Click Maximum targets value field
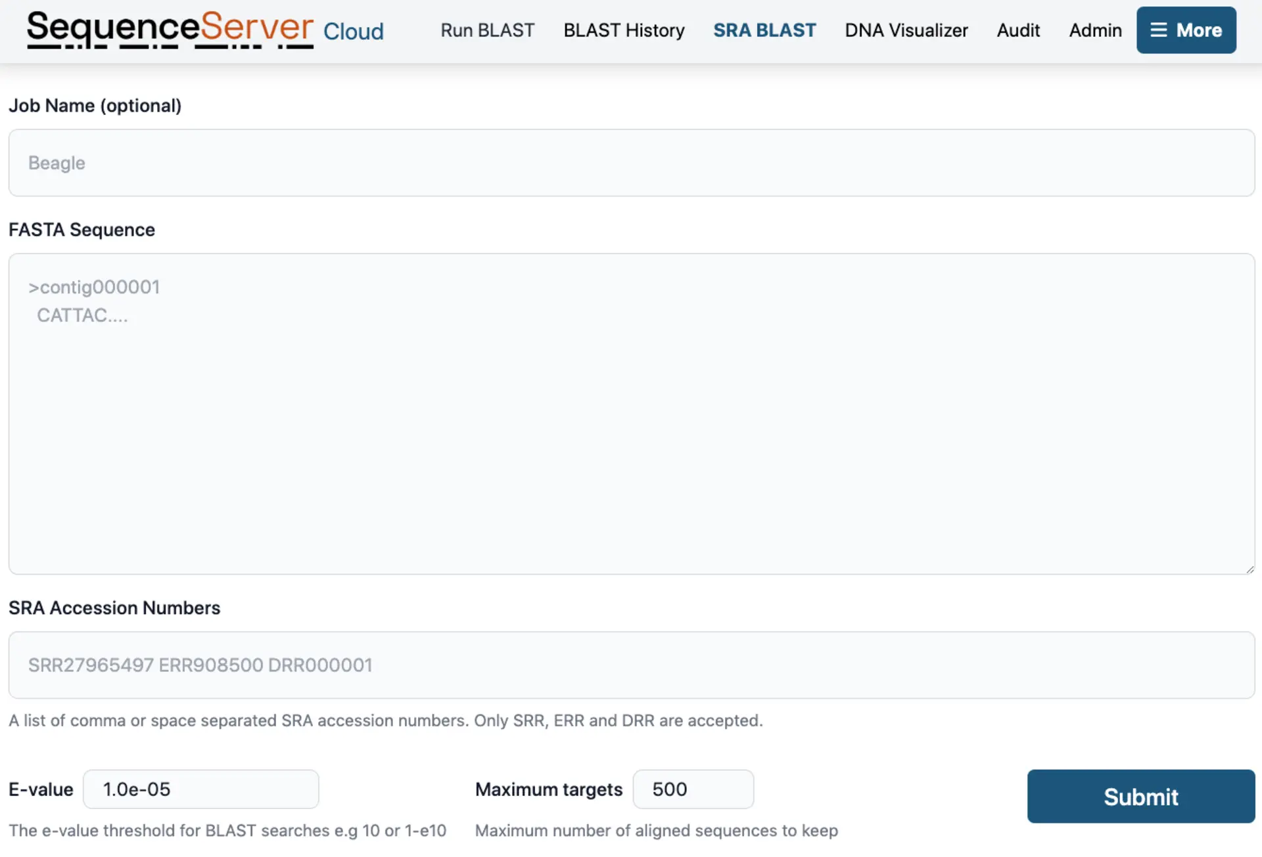Image resolution: width=1262 pixels, height=857 pixels. pos(692,789)
